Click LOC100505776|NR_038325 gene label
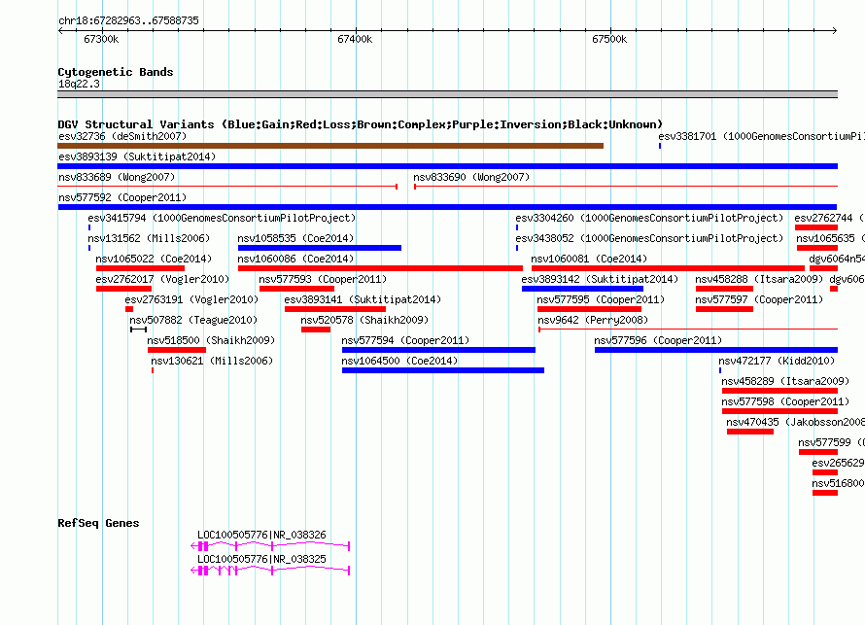This screenshot has height=625, width=865. click(261, 559)
